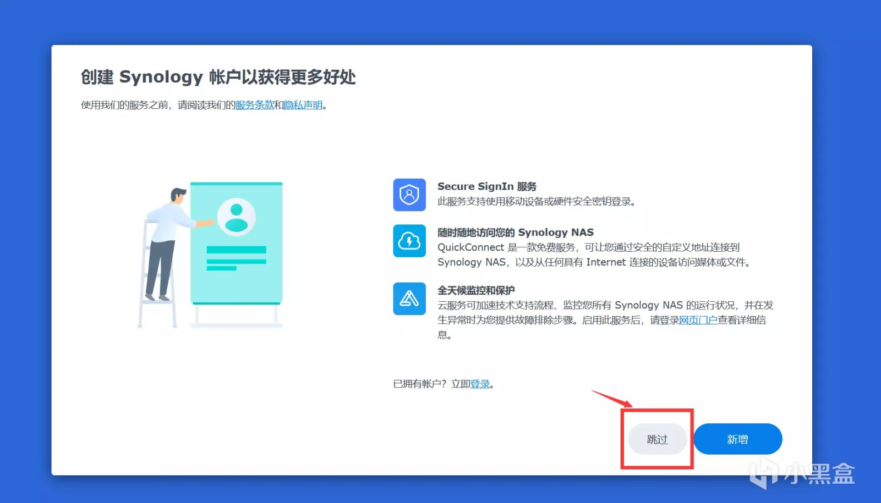881x503 pixels.
Task: Select the '全天候监控和保护' heading
Action: [x=476, y=290]
